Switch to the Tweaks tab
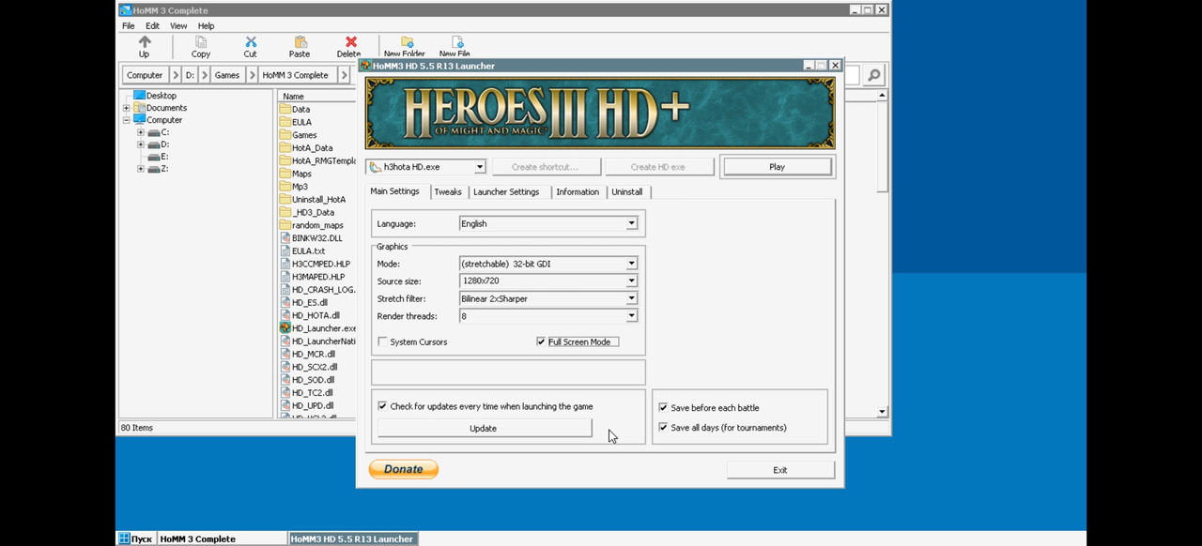This screenshot has width=1202, height=546. point(448,191)
